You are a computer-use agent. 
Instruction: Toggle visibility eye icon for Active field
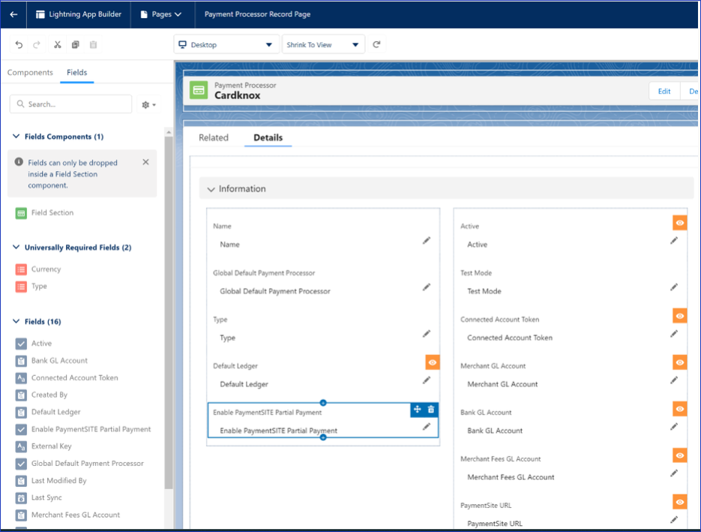(x=679, y=223)
